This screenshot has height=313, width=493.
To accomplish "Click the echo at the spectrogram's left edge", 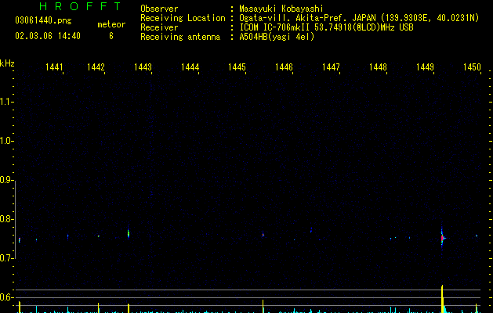I will pyautogui.click(x=20, y=240).
